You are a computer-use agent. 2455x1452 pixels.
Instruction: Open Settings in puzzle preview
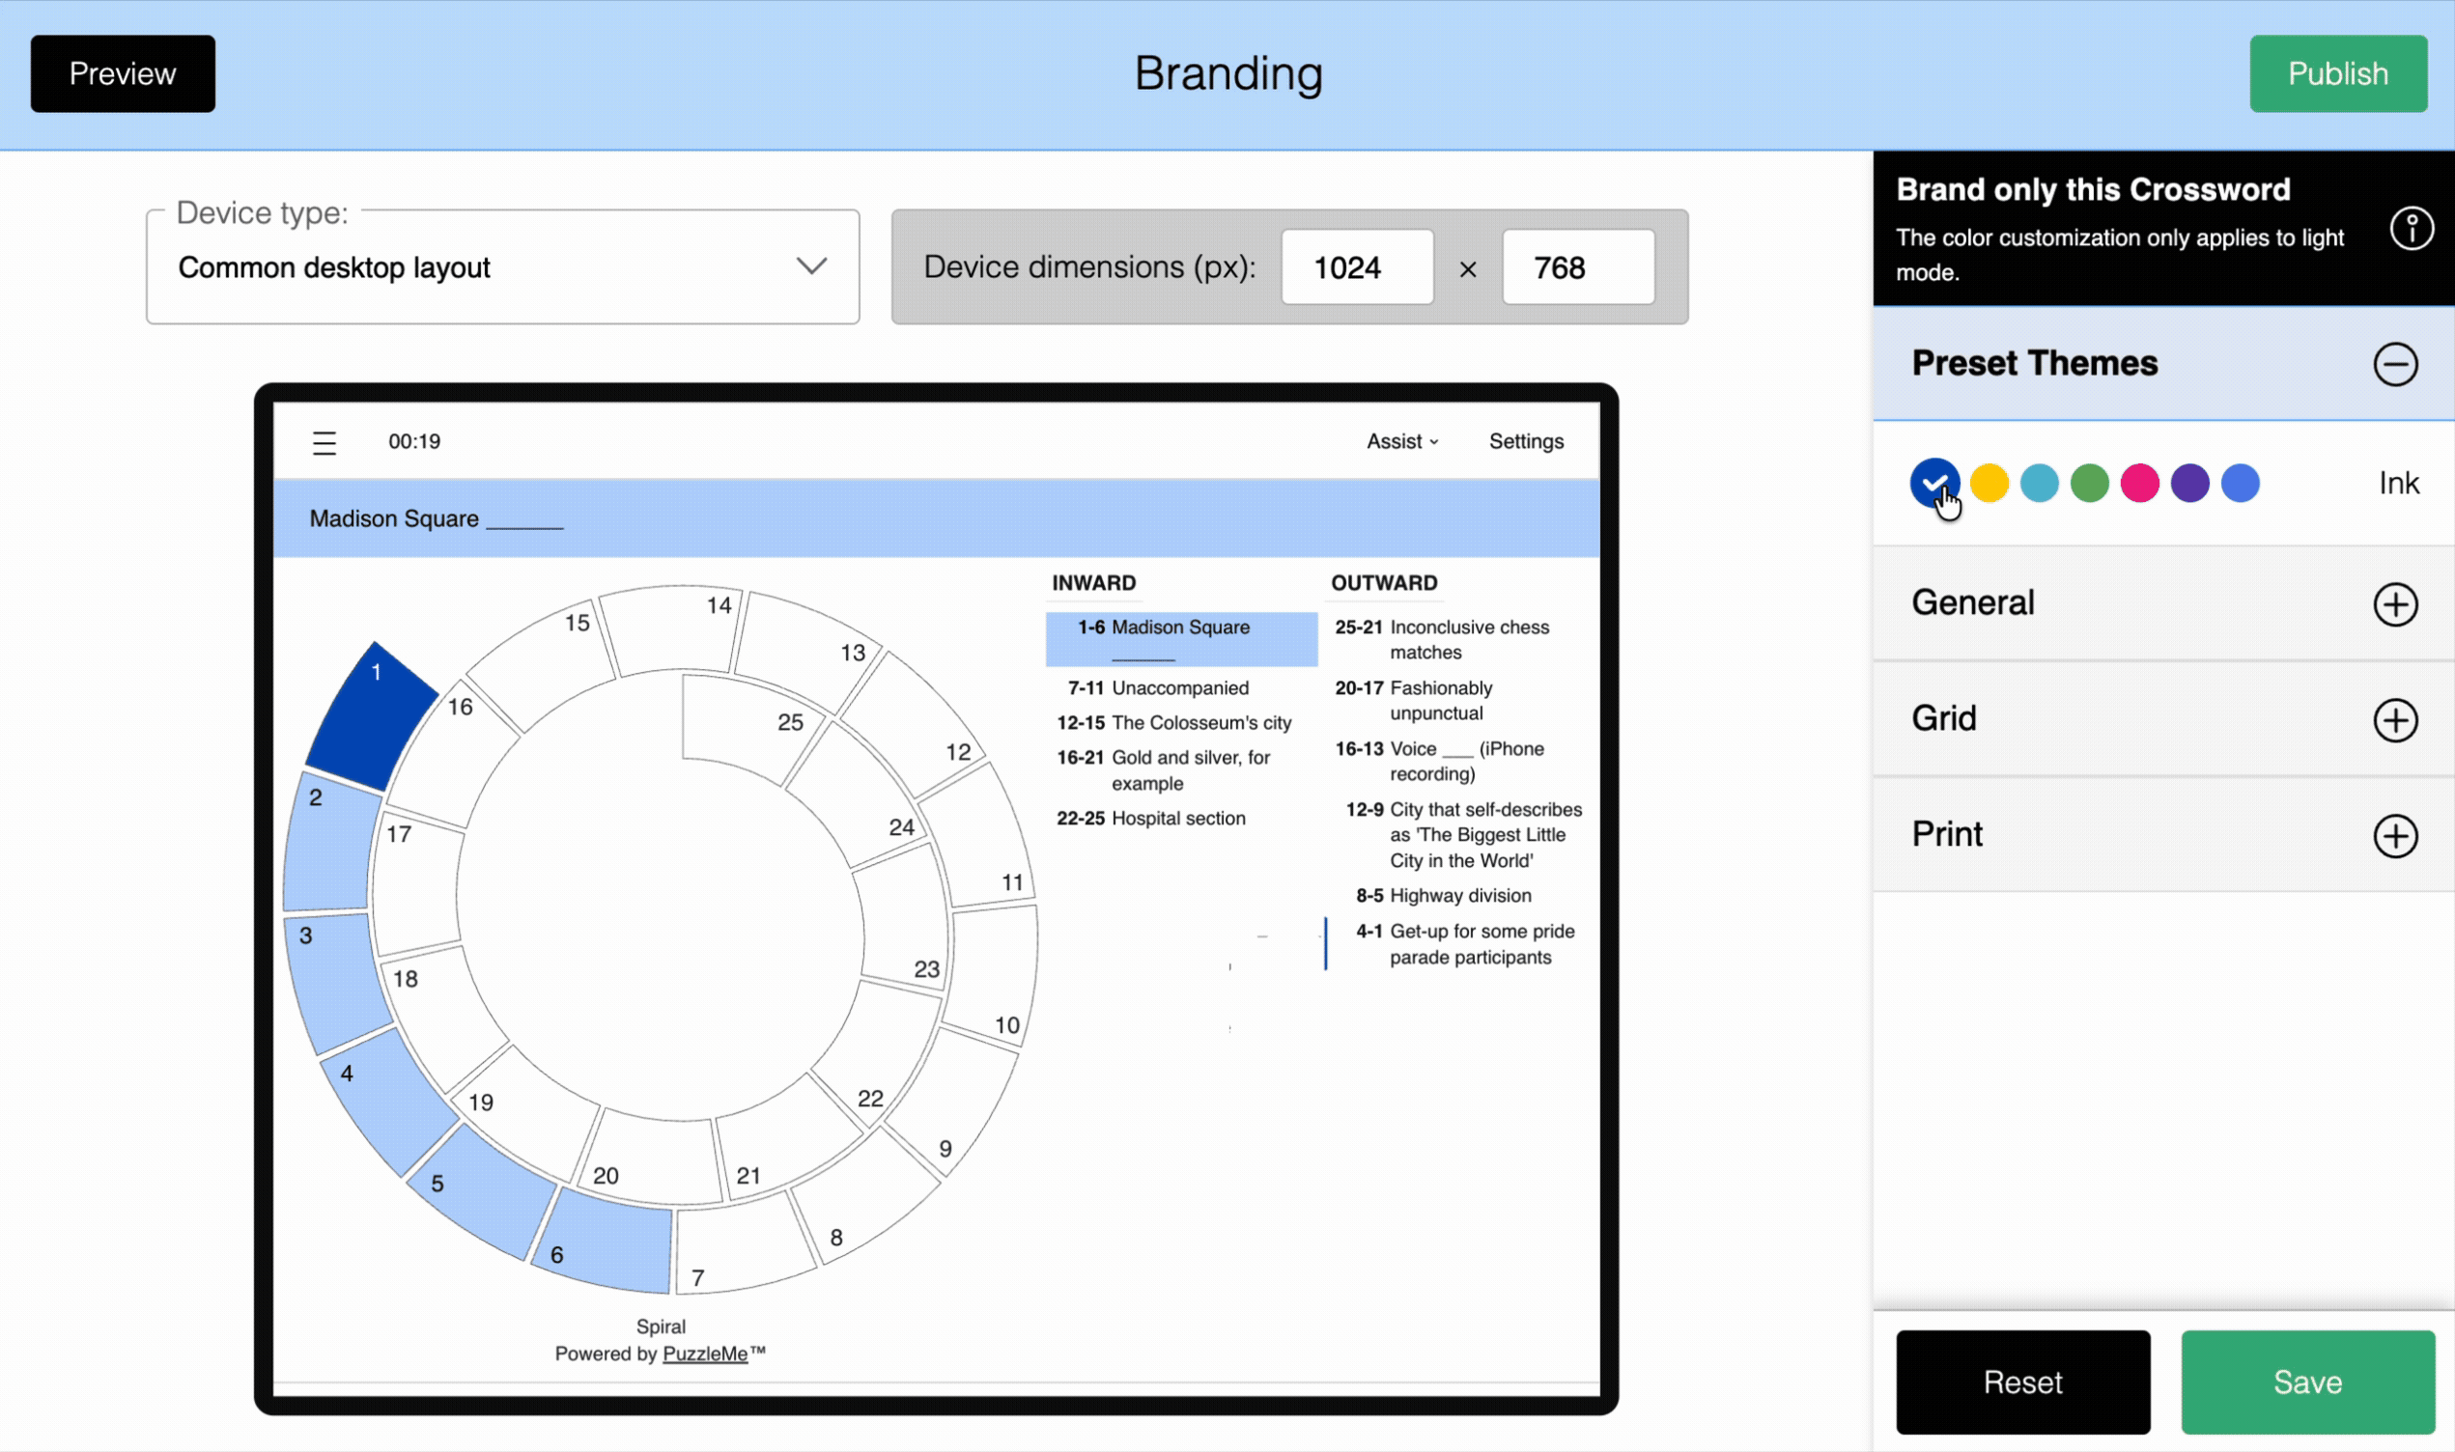pyautogui.click(x=1526, y=441)
